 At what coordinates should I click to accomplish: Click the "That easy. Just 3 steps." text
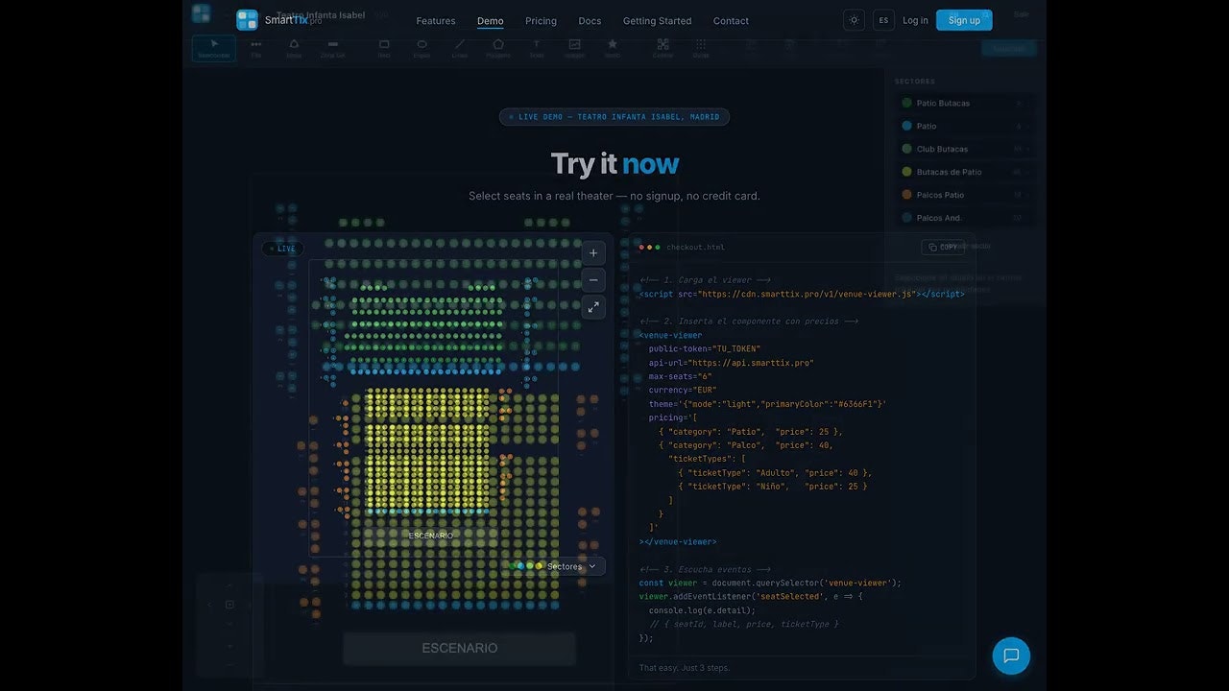[x=685, y=668]
